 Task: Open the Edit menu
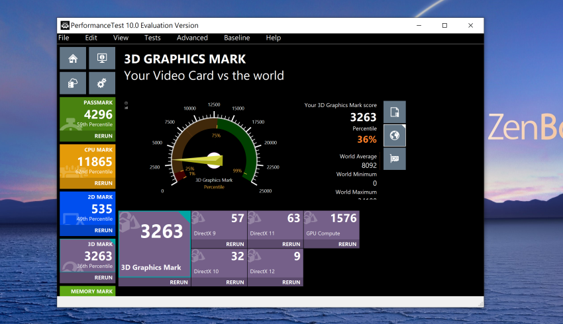[x=91, y=38]
